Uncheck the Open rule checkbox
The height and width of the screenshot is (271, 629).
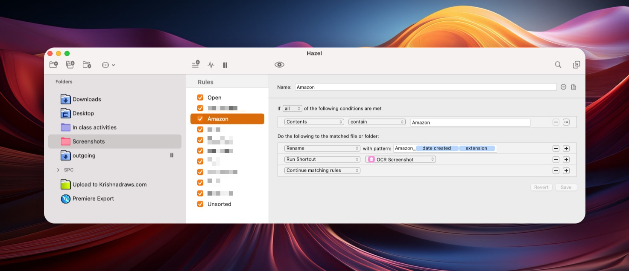point(200,98)
